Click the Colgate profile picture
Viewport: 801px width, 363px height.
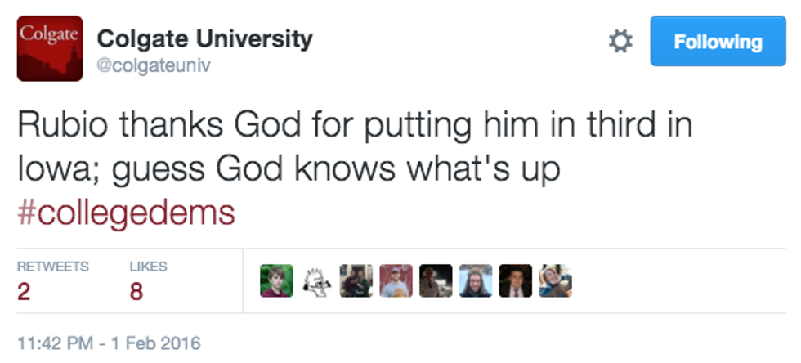pyautogui.click(x=50, y=48)
